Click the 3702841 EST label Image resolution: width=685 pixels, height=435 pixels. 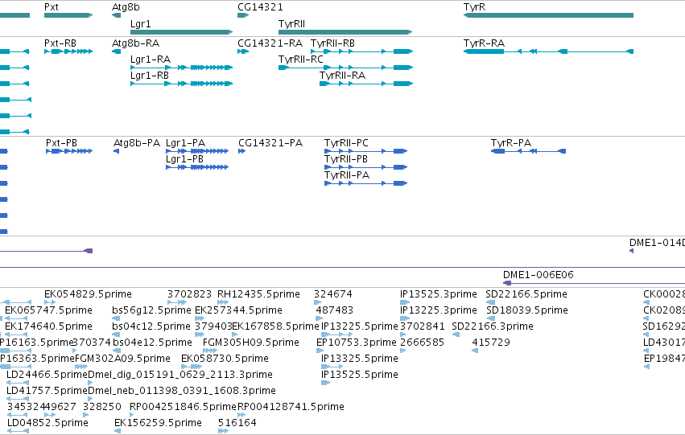(422, 326)
